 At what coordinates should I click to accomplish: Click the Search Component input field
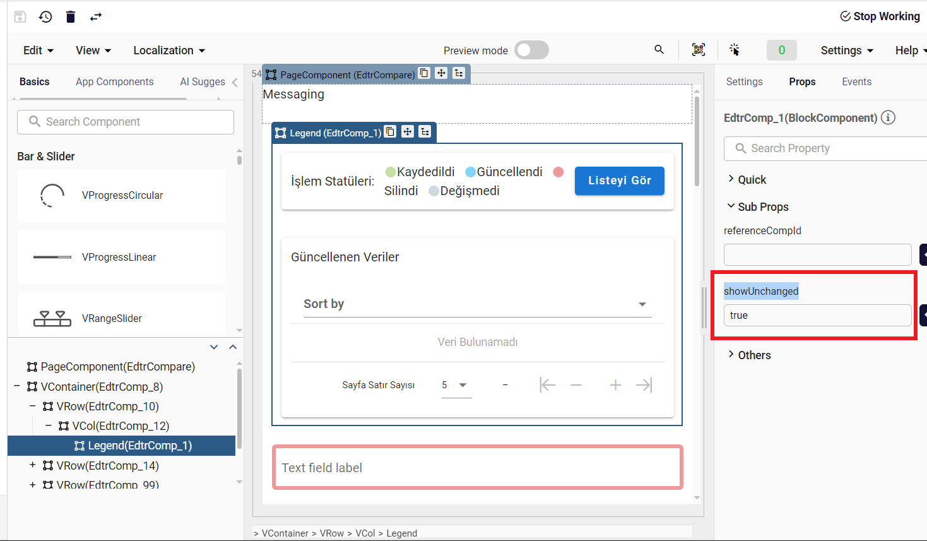126,122
